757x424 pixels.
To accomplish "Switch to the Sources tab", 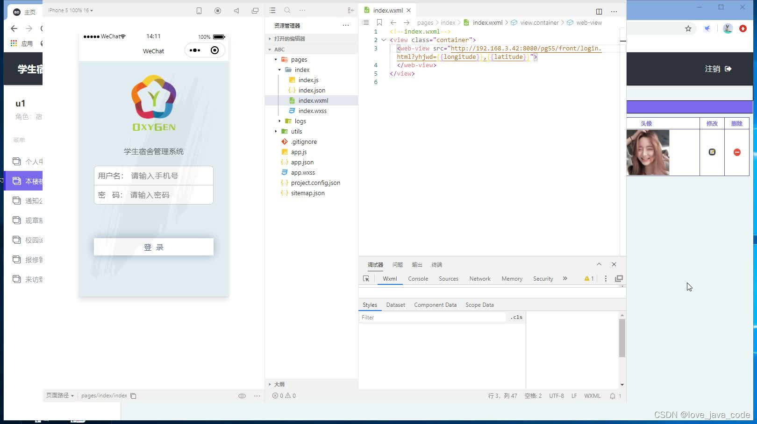I will tap(449, 279).
